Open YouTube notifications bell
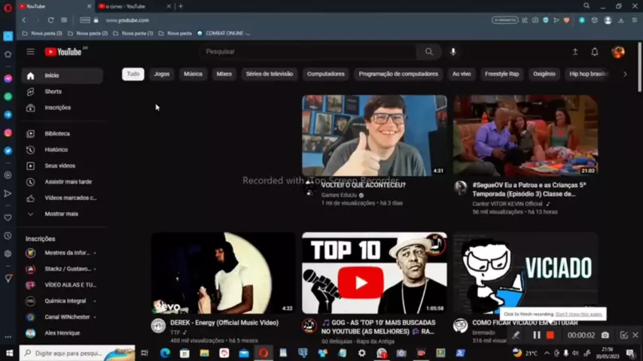The image size is (643, 361). pos(595,52)
